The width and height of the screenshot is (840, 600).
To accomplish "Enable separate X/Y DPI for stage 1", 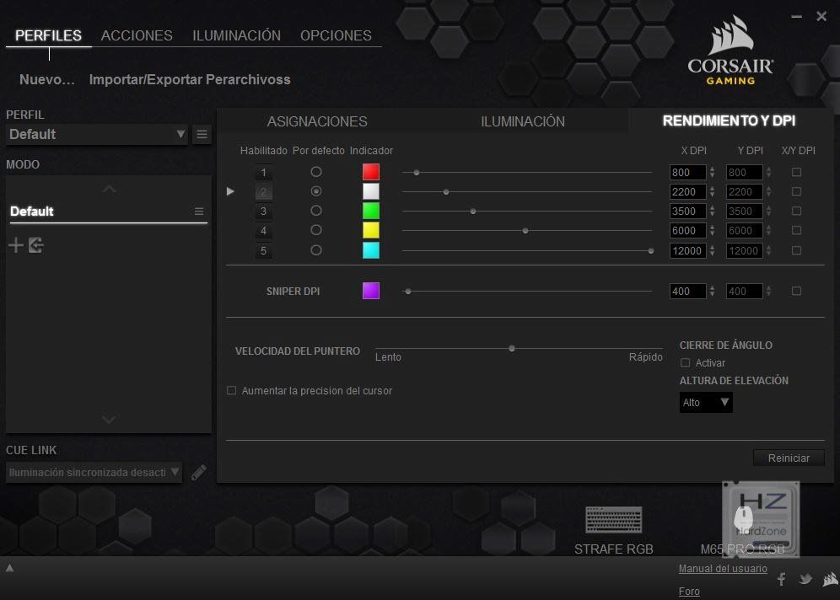I will coord(797,173).
